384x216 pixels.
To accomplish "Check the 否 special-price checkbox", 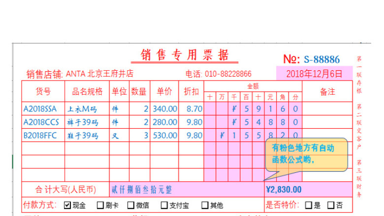I will tap(331, 205).
